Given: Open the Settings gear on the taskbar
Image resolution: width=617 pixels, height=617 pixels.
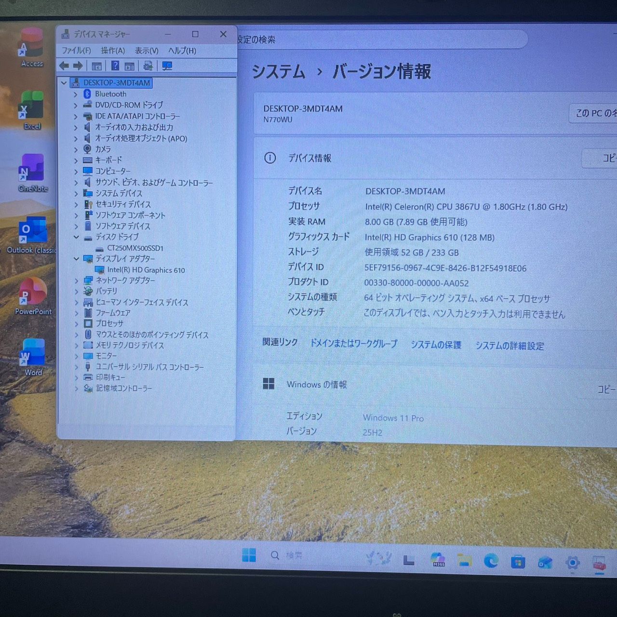Looking at the screenshot, I should pos(572,563).
